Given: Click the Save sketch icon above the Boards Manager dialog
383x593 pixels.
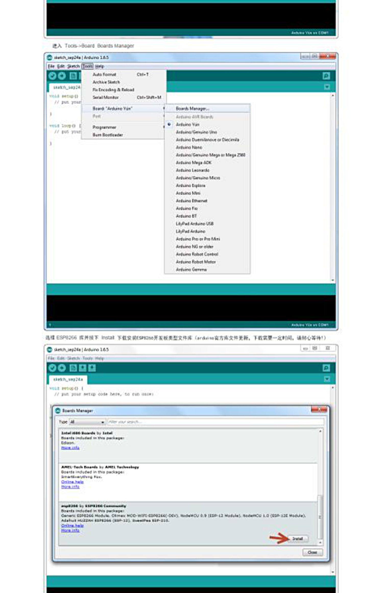Looking at the screenshot, I should click(92, 368).
